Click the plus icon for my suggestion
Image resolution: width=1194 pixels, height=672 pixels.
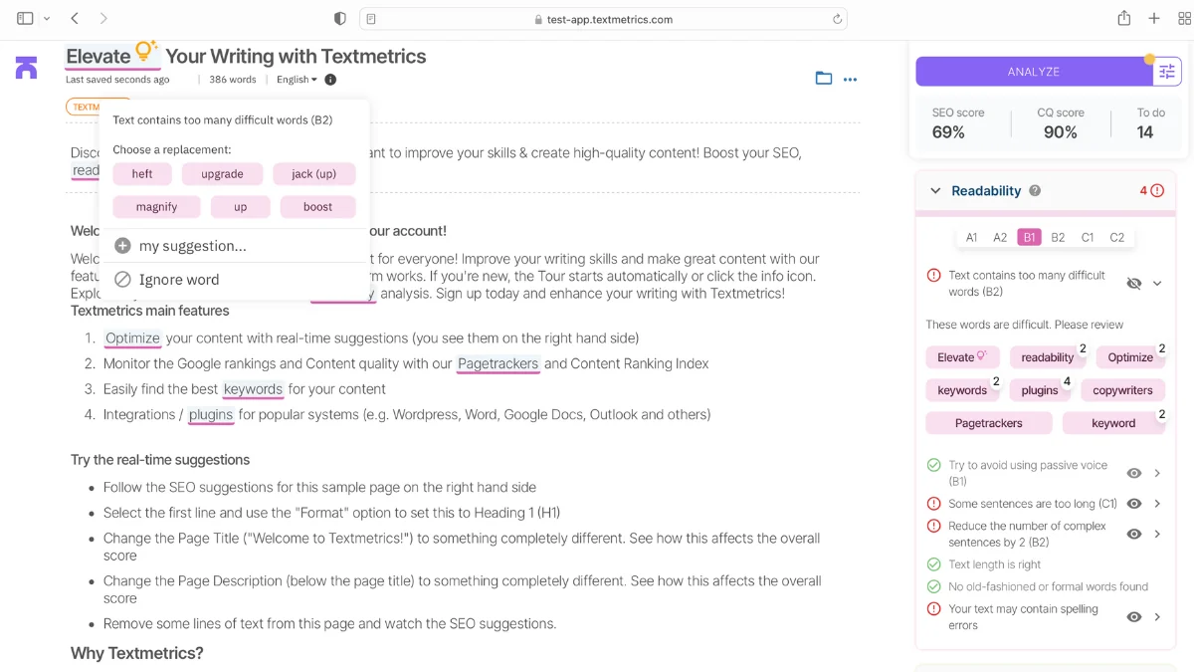click(x=122, y=246)
